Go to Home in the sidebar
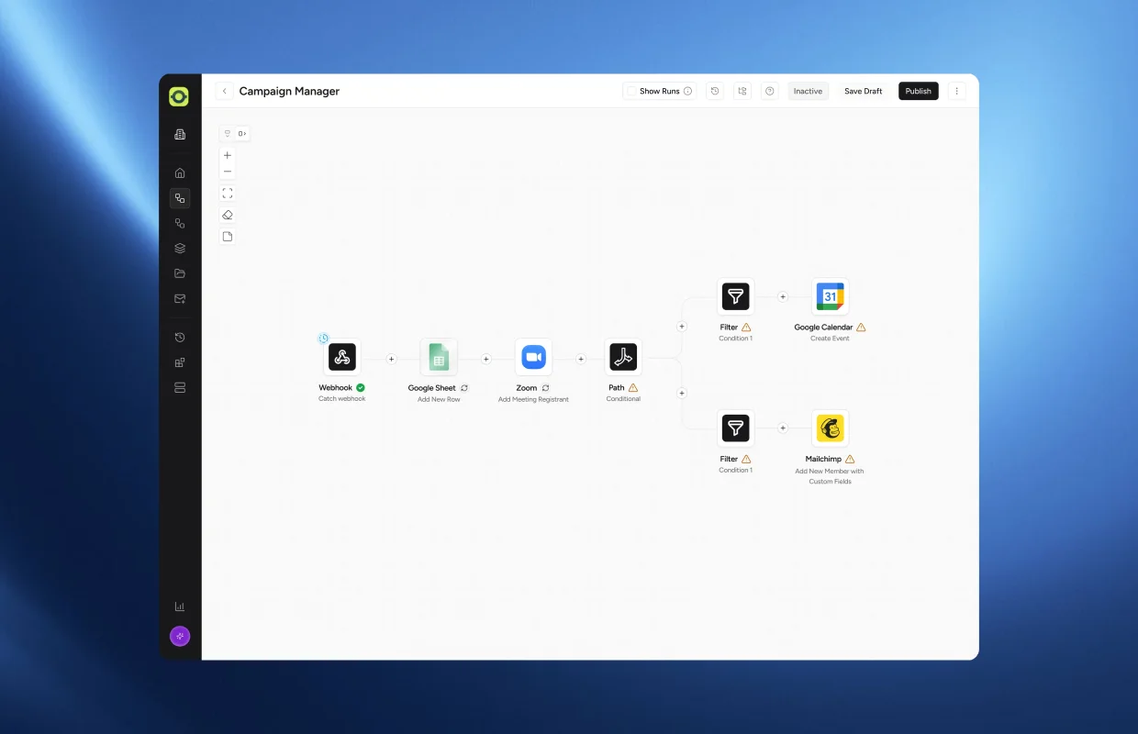This screenshot has height=734, width=1138. click(180, 172)
